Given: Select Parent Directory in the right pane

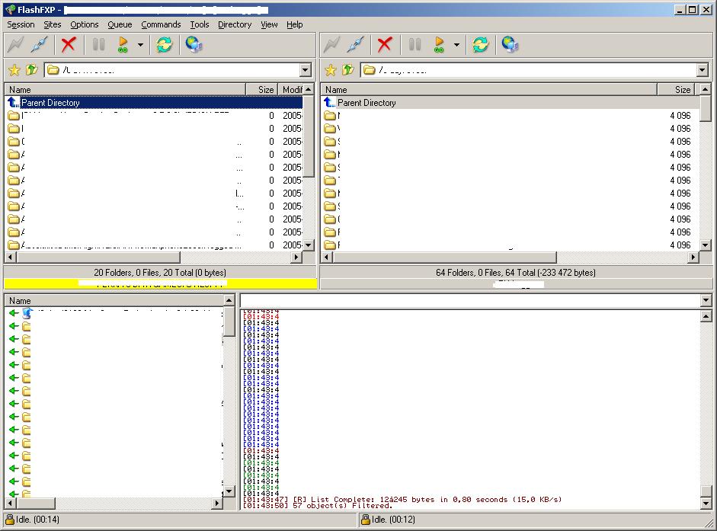Looking at the screenshot, I should (x=366, y=103).
